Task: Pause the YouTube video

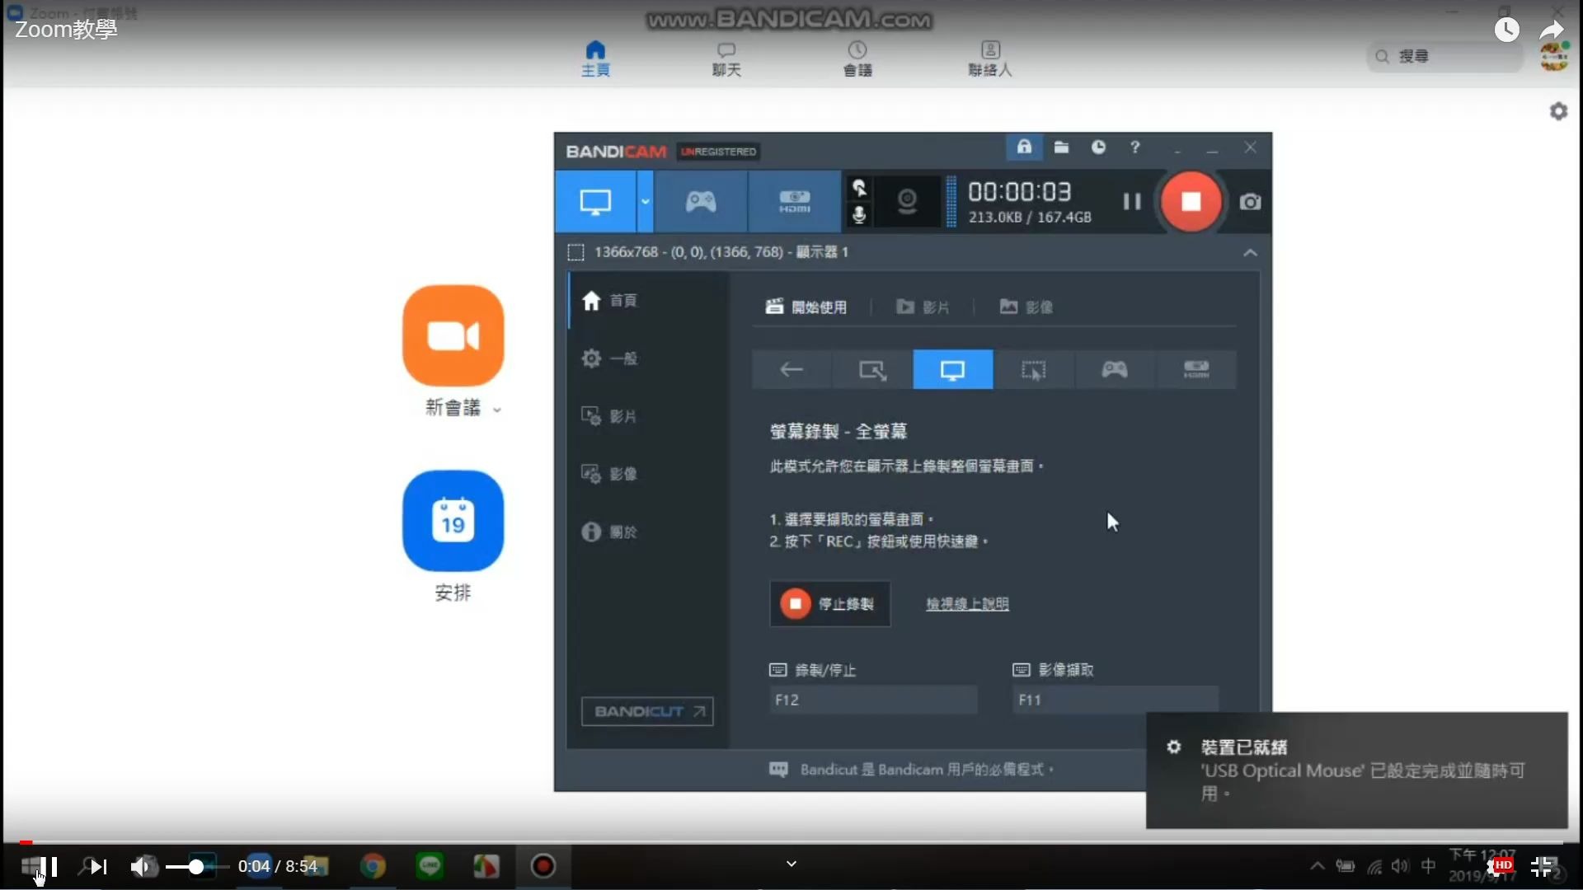Action: coord(49,867)
